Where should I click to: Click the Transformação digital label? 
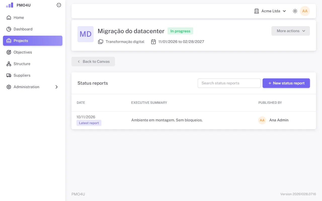[x=125, y=42]
